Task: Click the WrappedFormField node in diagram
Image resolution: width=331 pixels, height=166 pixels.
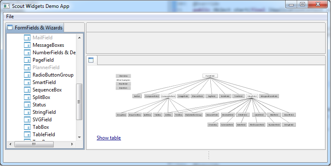Action: tap(269, 96)
